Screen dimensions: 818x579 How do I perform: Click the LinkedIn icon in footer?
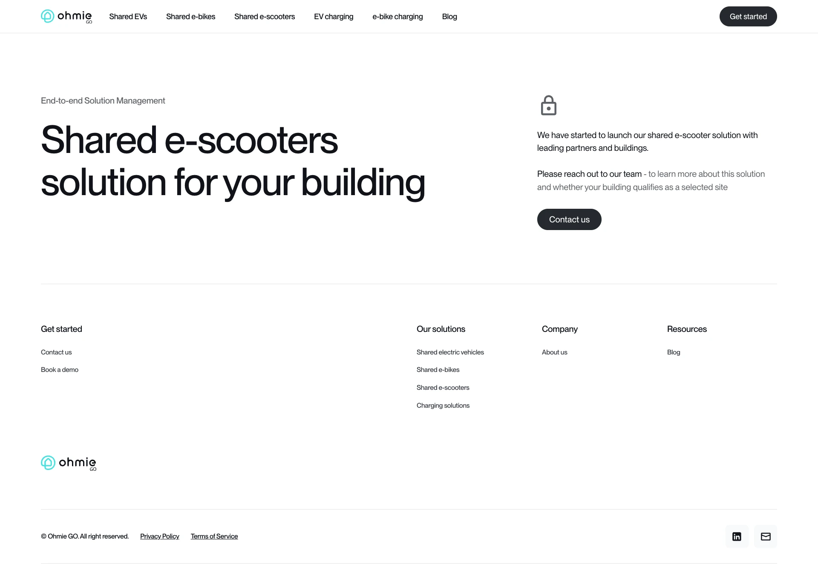coord(737,536)
